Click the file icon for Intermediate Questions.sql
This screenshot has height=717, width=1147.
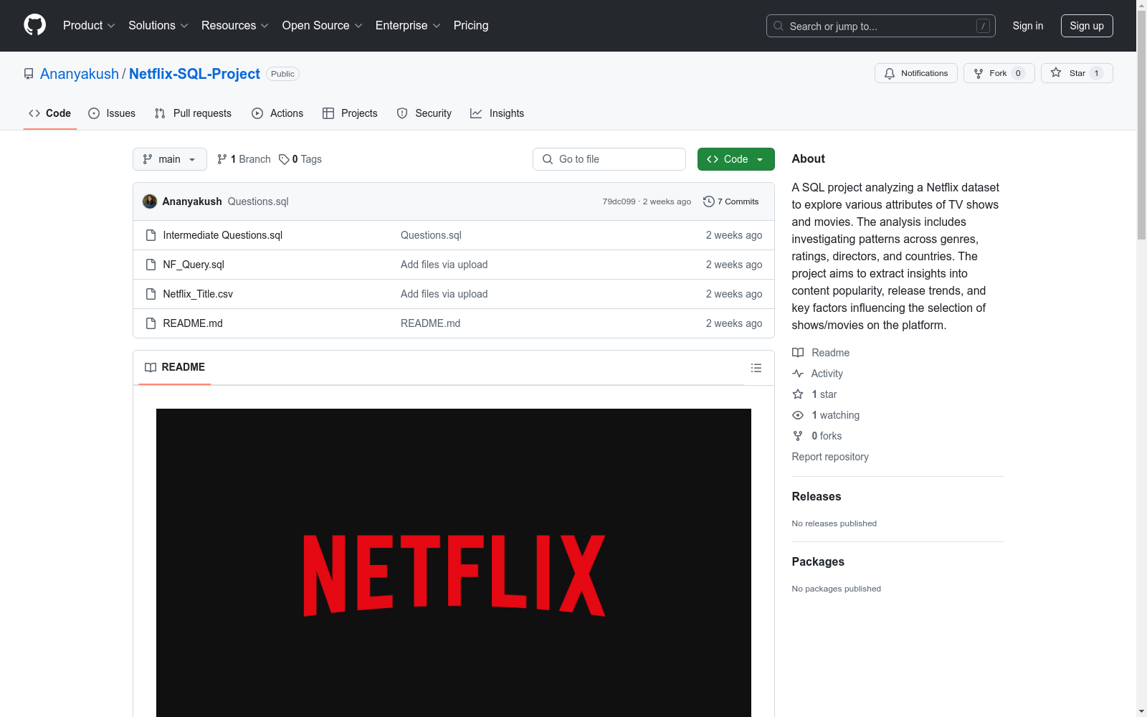(x=151, y=235)
